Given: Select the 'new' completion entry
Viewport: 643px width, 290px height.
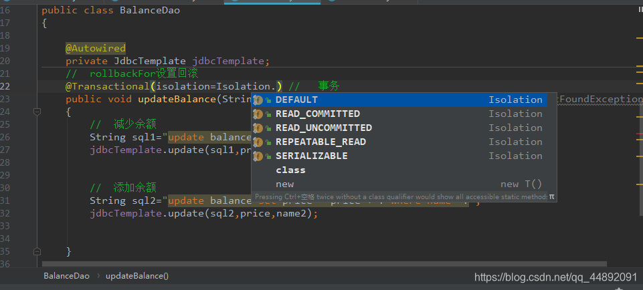Looking at the screenshot, I should (399, 184).
